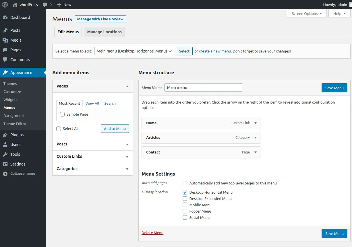Screen dimensions: 352x247
Task: Click the Howdy, admin account link
Action: point(335,5)
